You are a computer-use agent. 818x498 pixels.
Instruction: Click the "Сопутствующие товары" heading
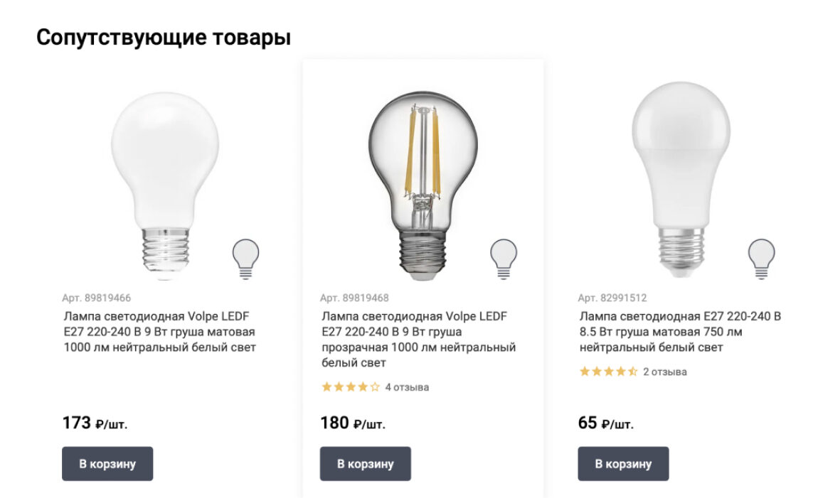[164, 38]
